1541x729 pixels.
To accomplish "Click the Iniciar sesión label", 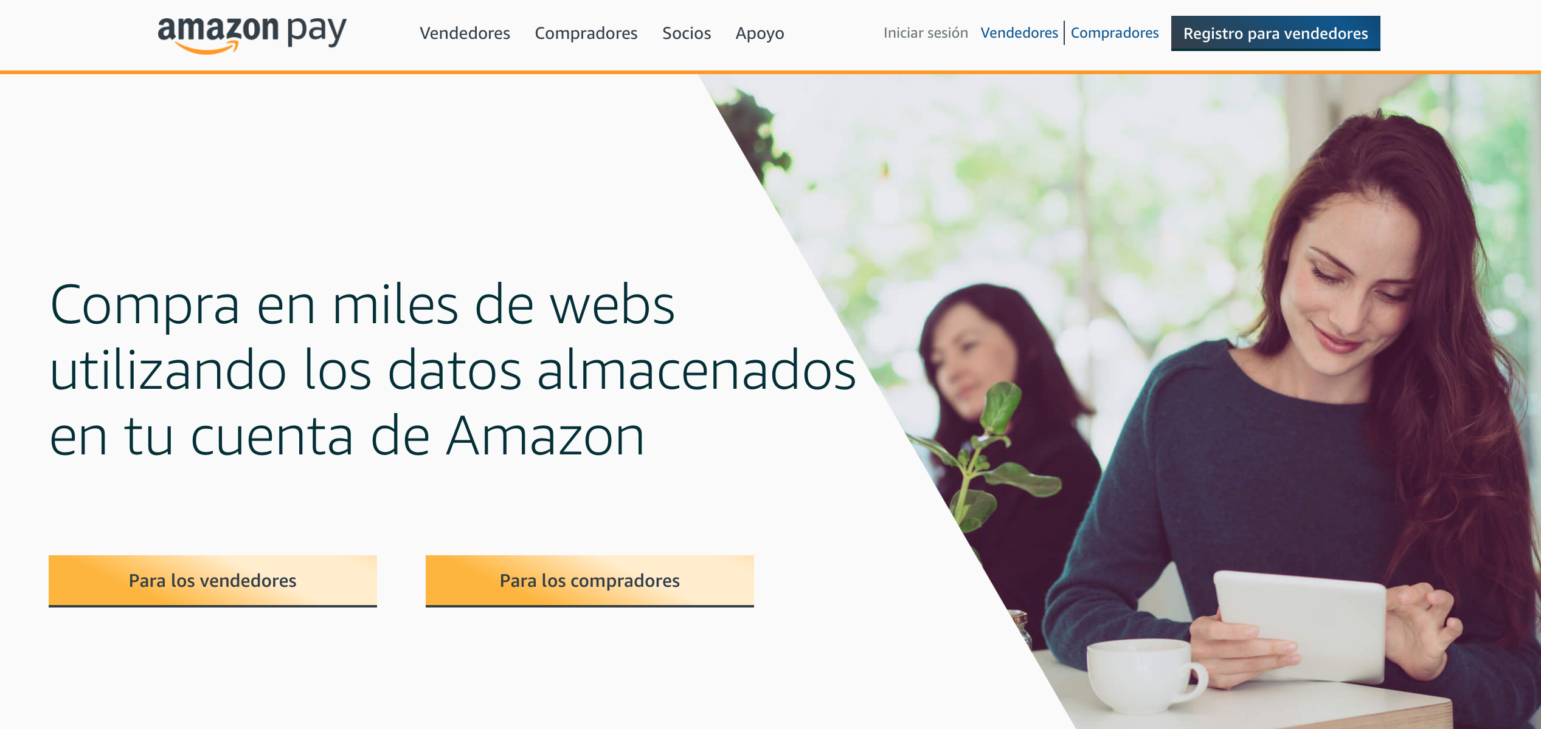I will click(926, 33).
